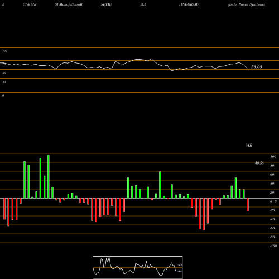Click the 50 level label on RSI panel
The width and height of the screenshot is (279, 279).
[4, 73]
